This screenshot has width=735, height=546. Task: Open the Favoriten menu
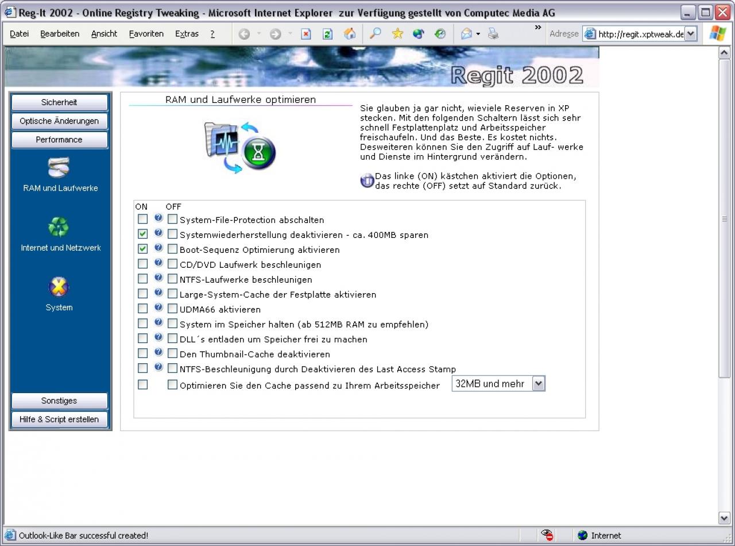[x=146, y=34]
